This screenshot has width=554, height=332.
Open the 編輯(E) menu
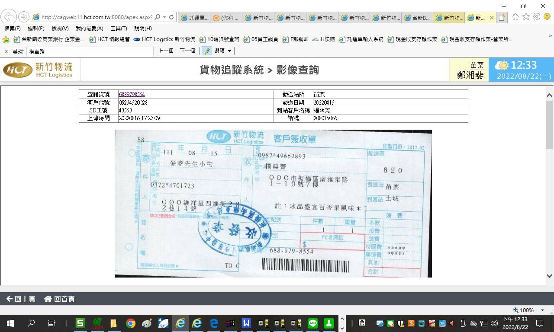(x=36, y=29)
